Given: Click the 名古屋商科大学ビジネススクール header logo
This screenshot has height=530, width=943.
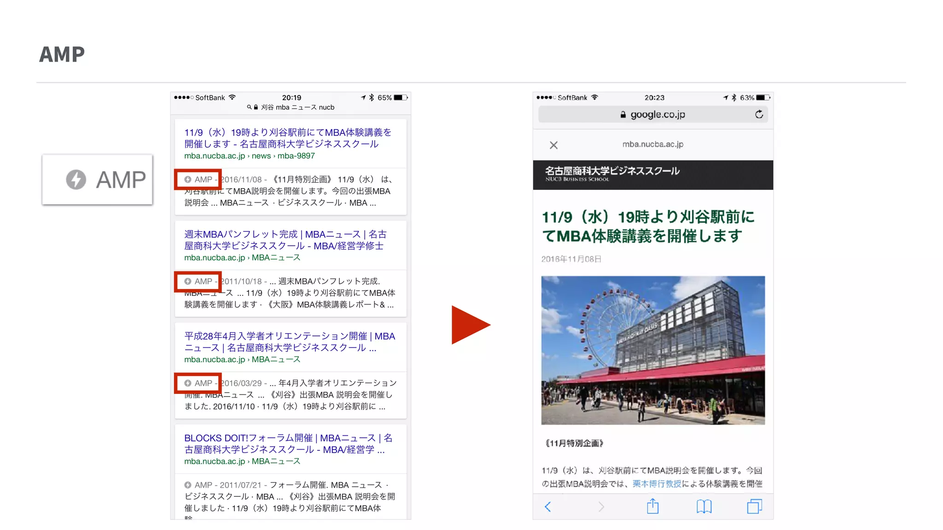Looking at the screenshot, I should point(612,173).
